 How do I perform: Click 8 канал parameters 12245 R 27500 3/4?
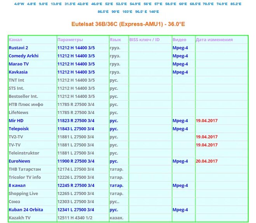point(76,185)
